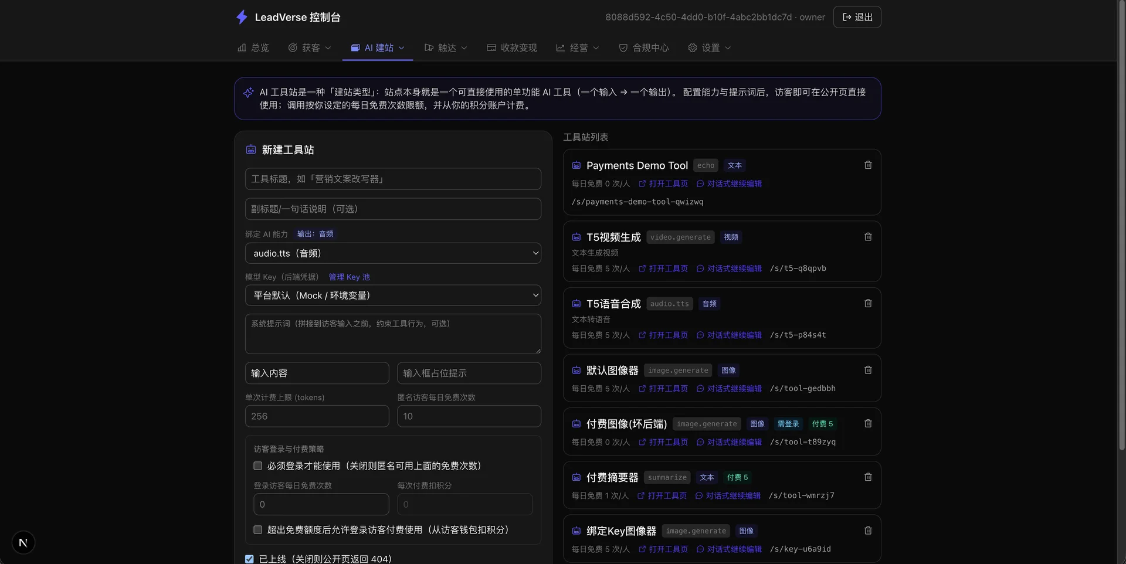This screenshot has height=564, width=1126.
Task: Click the 总览 chart icon
Action: [242, 47]
